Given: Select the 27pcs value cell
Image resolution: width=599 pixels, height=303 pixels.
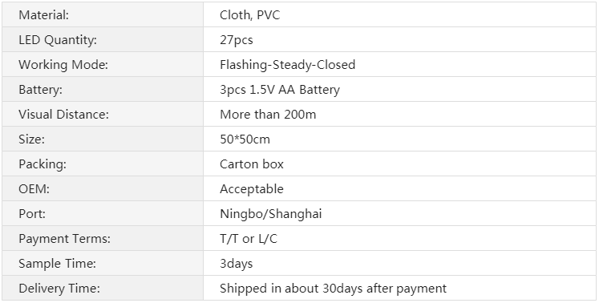Looking at the screenshot, I should 399,39.
